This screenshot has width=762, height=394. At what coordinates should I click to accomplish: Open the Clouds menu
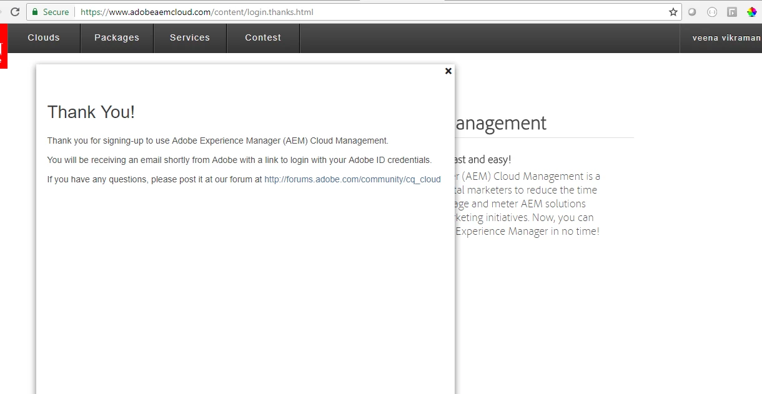[44, 38]
